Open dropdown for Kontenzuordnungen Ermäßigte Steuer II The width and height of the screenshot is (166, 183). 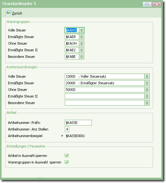point(147,96)
